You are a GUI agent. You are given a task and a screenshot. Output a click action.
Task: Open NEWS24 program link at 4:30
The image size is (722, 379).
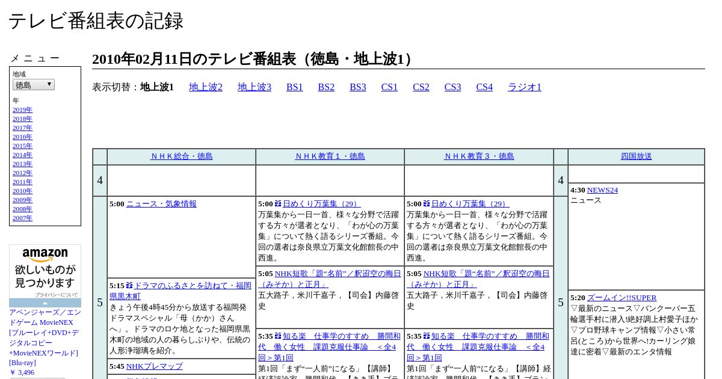click(x=602, y=190)
